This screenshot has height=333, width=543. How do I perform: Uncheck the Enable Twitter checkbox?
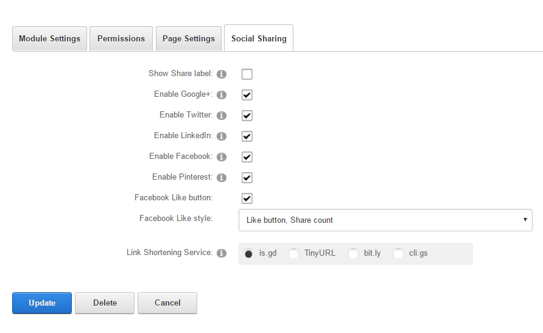[247, 116]
